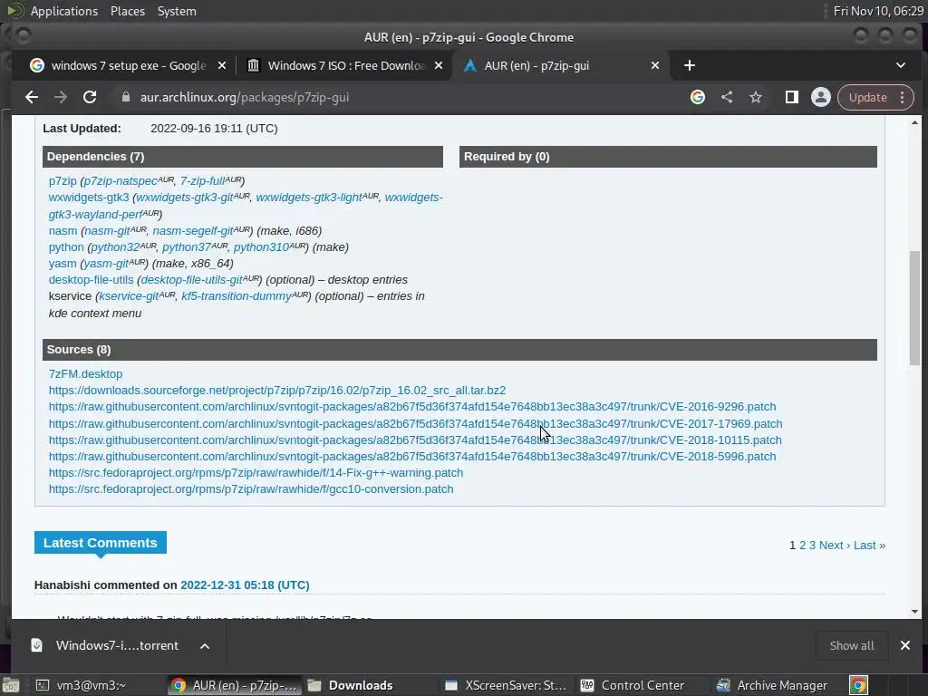This screenshot has height=696, width=928.
Task: Open a new browser tab
Action: pos(690,65)
